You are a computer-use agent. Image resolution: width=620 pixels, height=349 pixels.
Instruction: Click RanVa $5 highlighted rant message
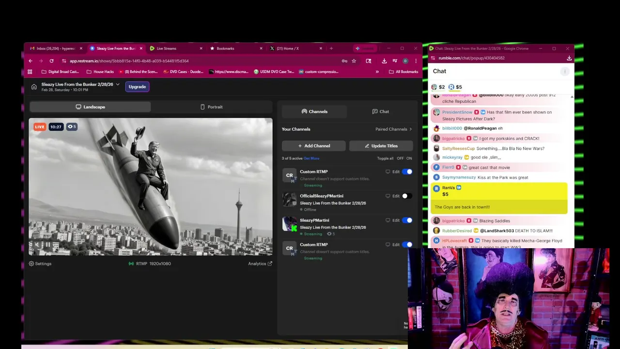pos(499,198)
